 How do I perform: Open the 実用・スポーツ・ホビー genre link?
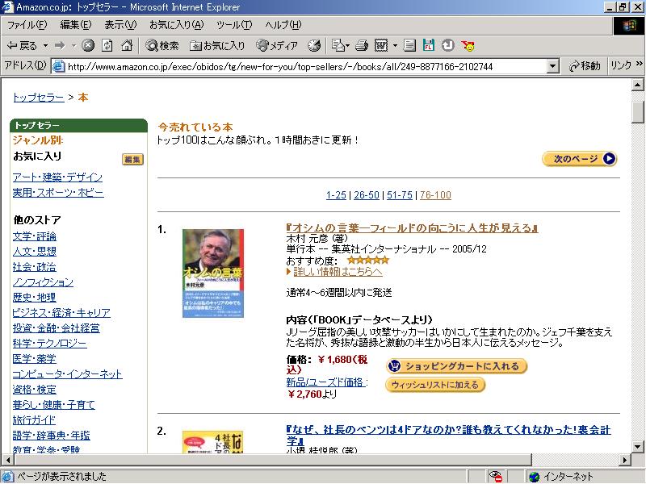[58, 193]
